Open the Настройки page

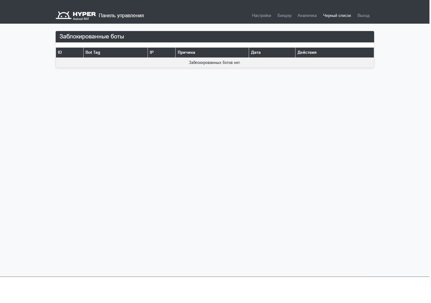click(261, 16)
